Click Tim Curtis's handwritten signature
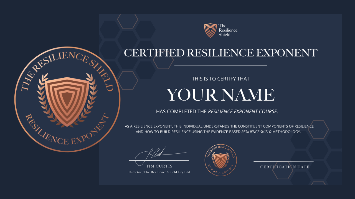The height and width of the screenshot is (199, 355). (161, 156)
